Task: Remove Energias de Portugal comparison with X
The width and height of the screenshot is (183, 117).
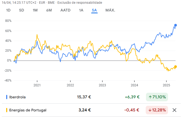Action: tap(174, 110)
